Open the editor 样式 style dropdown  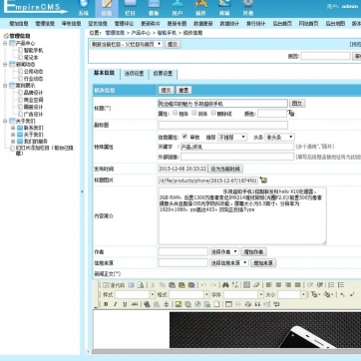[x=135, y=294]
